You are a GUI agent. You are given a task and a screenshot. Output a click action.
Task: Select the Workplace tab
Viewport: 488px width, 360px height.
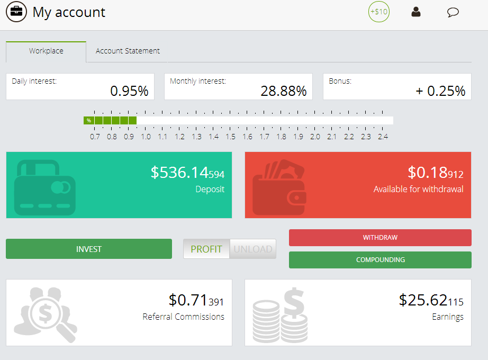[46, 51]
